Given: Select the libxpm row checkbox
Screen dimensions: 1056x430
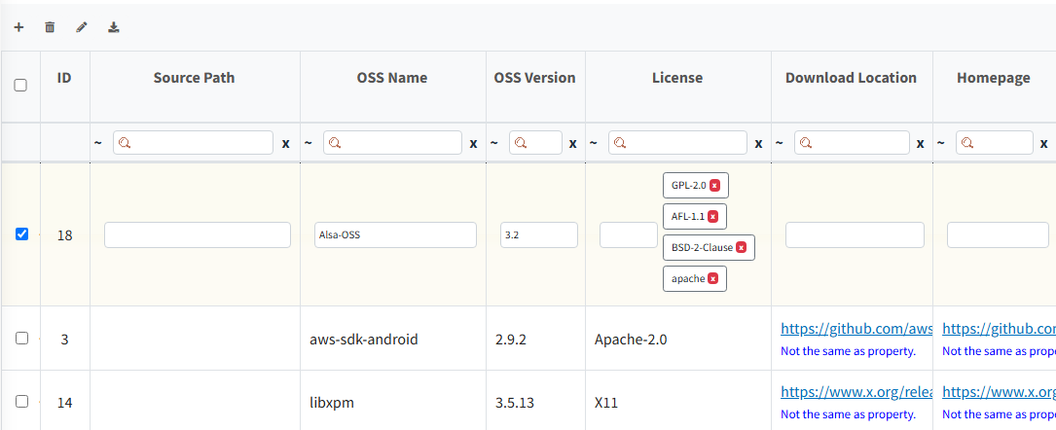Looking at the screenshot, I should point(22,401).
